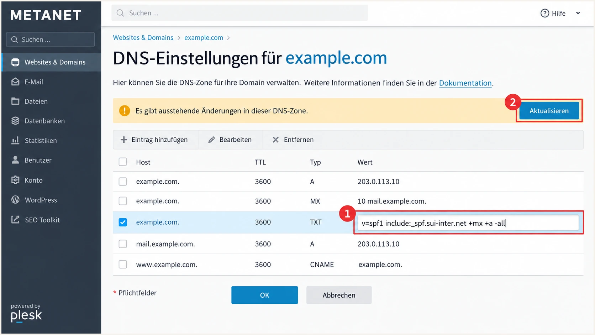Toggle the select-all checkbox in the table header

(123, 162)
